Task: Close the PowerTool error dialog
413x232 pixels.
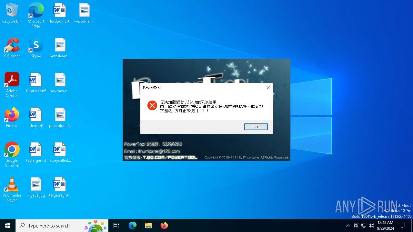Action: (x=268, y=88)
